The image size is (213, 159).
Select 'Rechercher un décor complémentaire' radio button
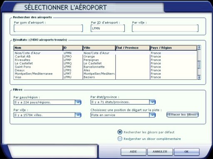coord(120,139)
